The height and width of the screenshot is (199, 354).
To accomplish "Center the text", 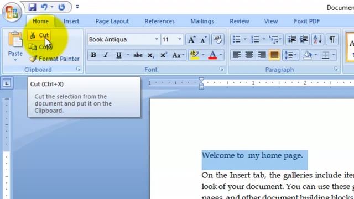I will coord(249,55).
